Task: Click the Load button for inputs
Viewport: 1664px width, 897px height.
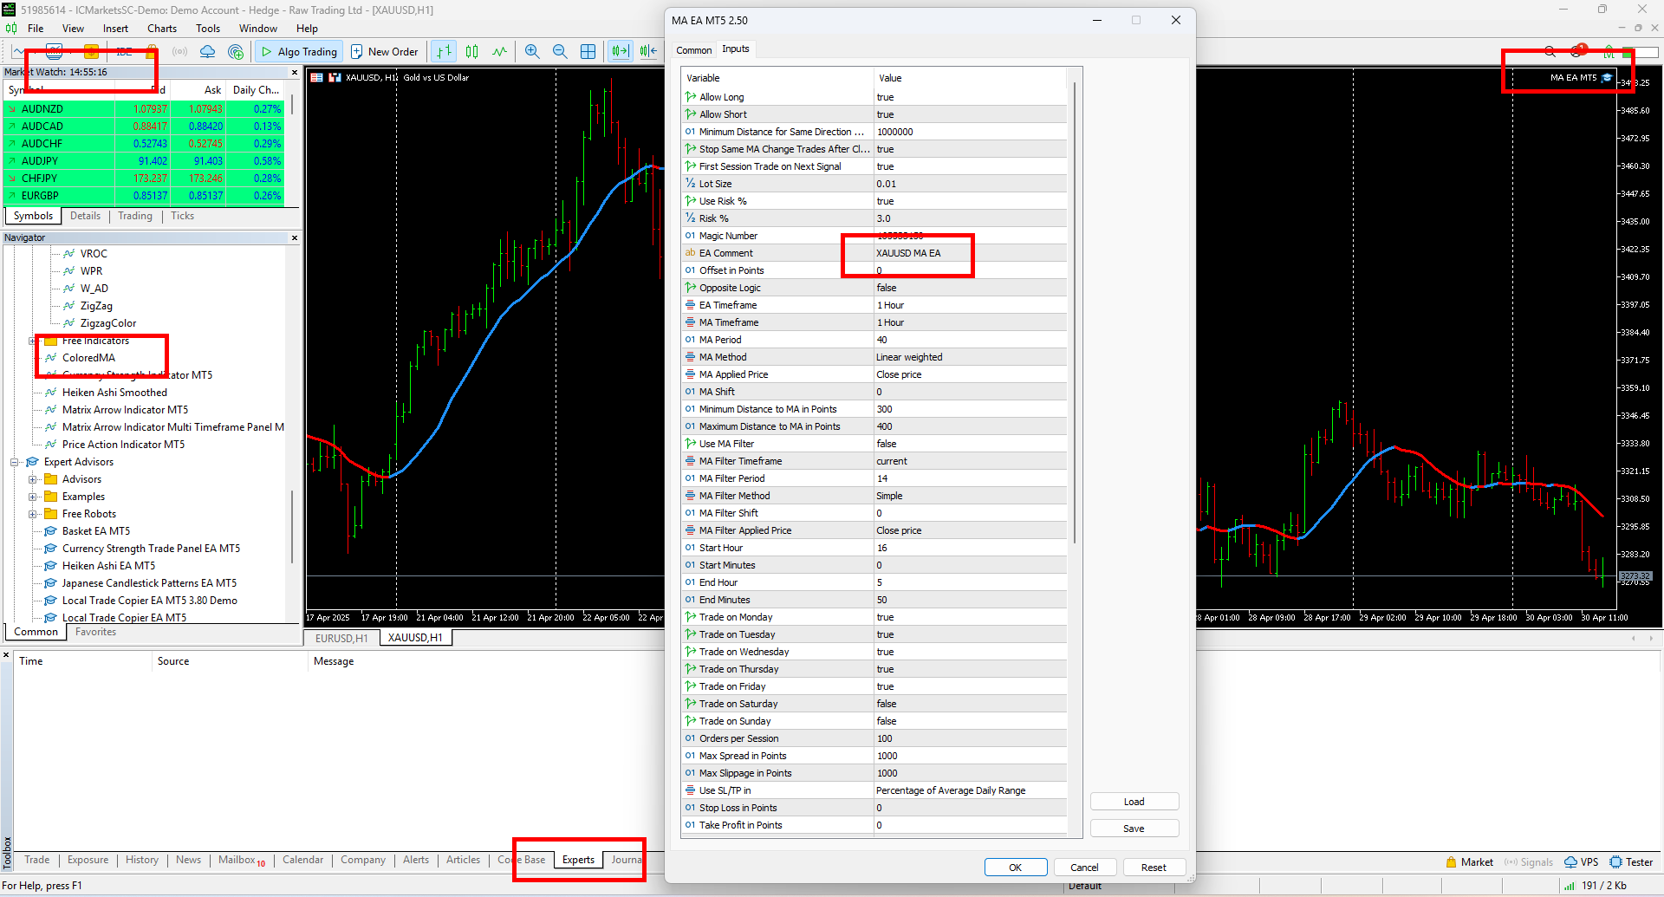Action: pyautogui.click(x=1134, y=802)
